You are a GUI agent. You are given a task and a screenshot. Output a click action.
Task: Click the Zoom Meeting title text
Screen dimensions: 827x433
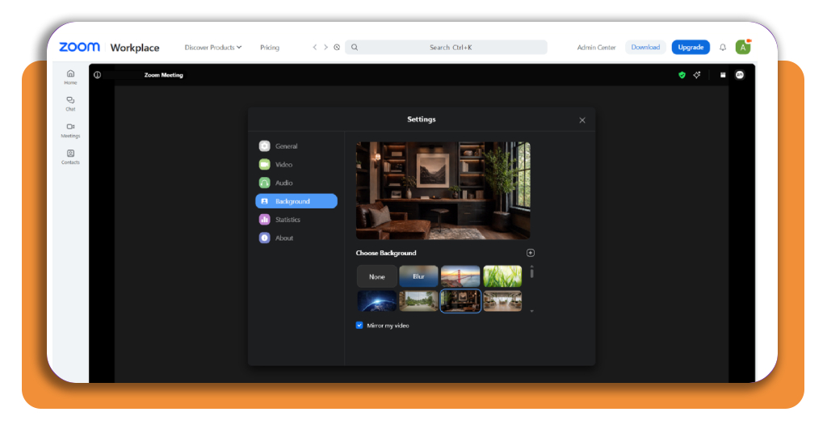point(163,75)
